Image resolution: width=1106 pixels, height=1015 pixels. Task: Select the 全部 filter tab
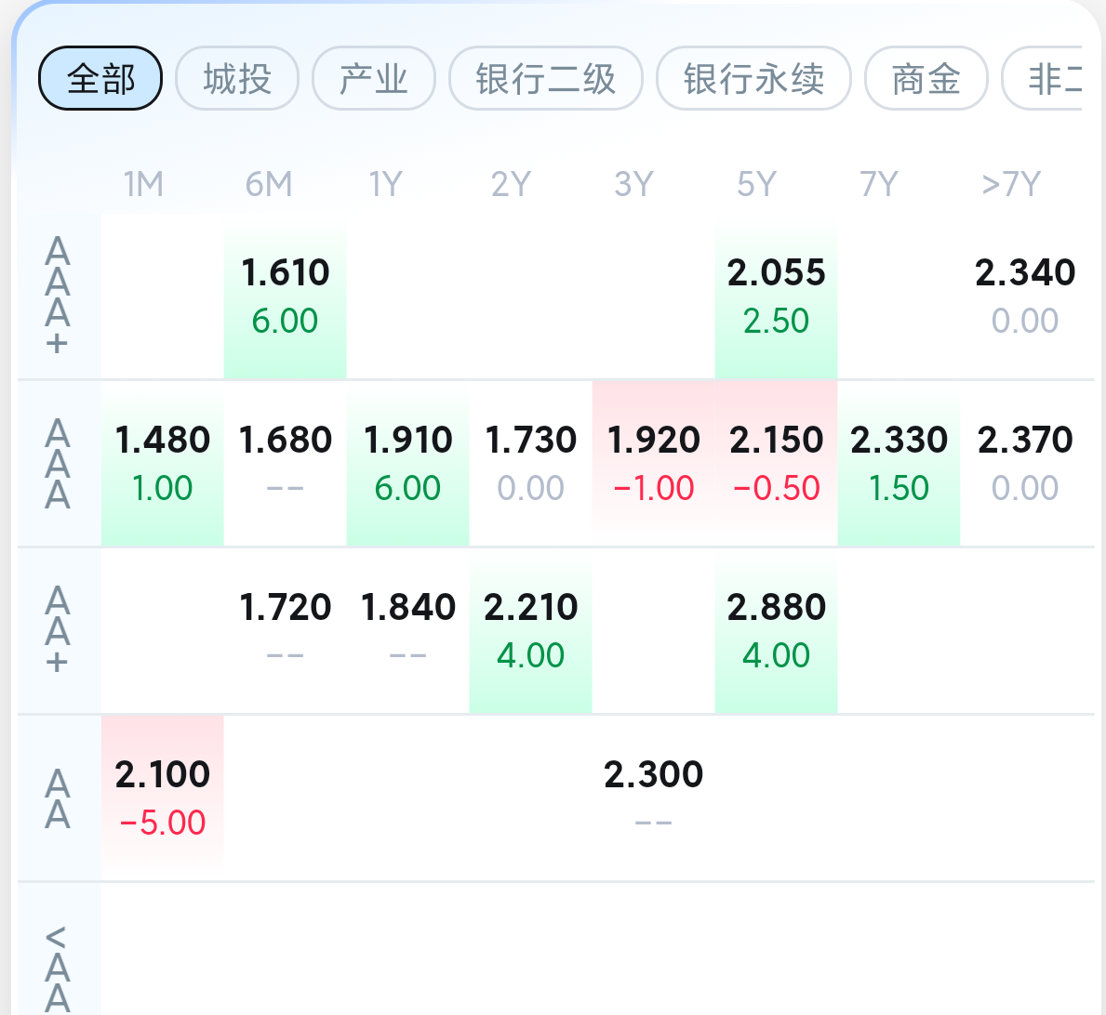click(x=100, y=78)
